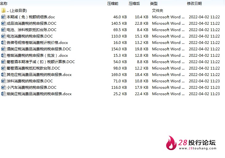Select file 其他应税消费品消费税纳税申报表.docx

click(x=39, y=75)
